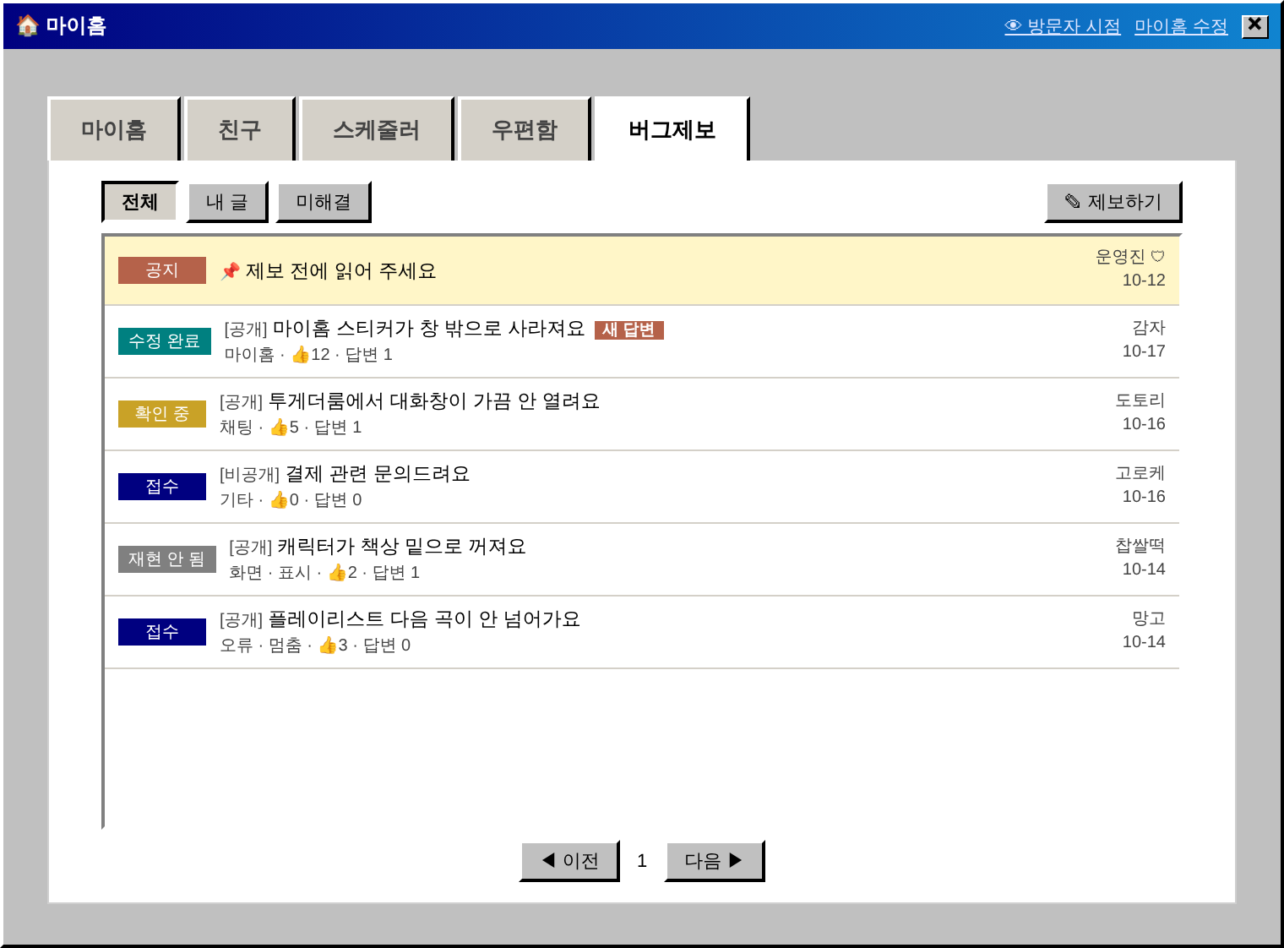Click the pushpin icon on the notice
Screen dimensions: 1284x948
(230, 271)
